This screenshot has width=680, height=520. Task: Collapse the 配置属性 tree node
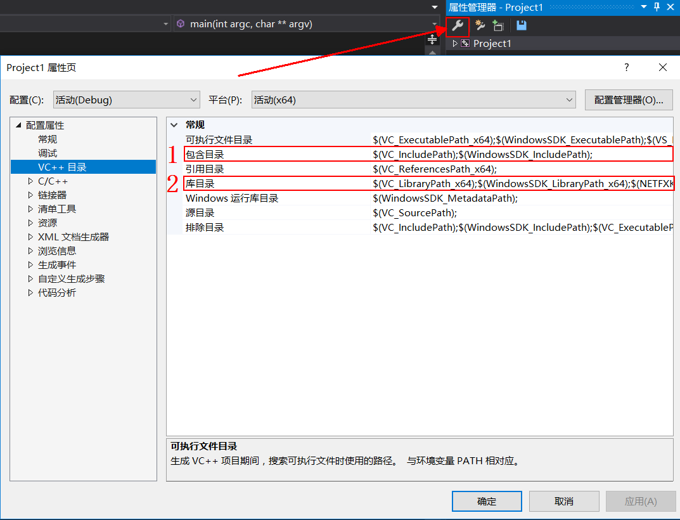tap(18, 125)
